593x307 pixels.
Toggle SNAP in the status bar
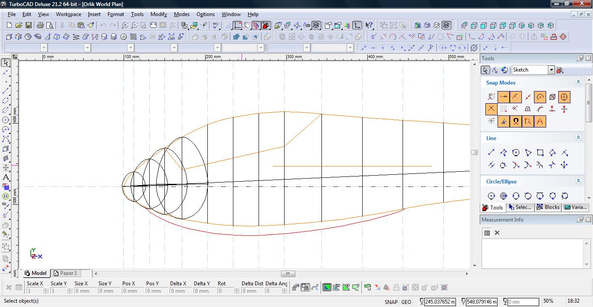[390, 302]
